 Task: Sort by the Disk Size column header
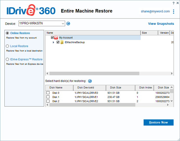click(x=116, y=88)
